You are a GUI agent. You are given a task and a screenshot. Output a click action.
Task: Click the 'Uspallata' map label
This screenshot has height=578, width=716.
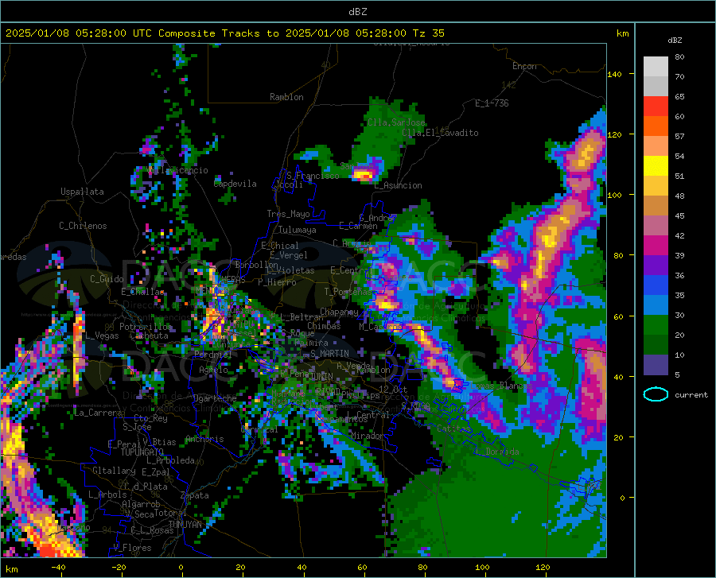tap(82, 192)
